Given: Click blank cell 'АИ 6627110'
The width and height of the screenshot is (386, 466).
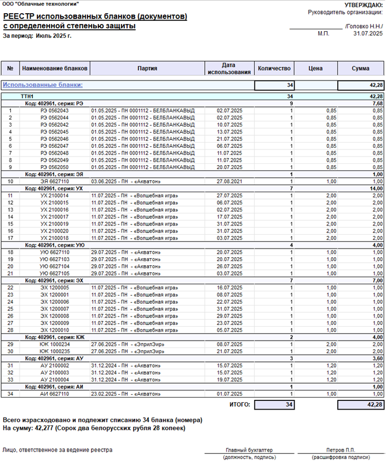Looking at the screenshot, I should [x=55, y=394].
